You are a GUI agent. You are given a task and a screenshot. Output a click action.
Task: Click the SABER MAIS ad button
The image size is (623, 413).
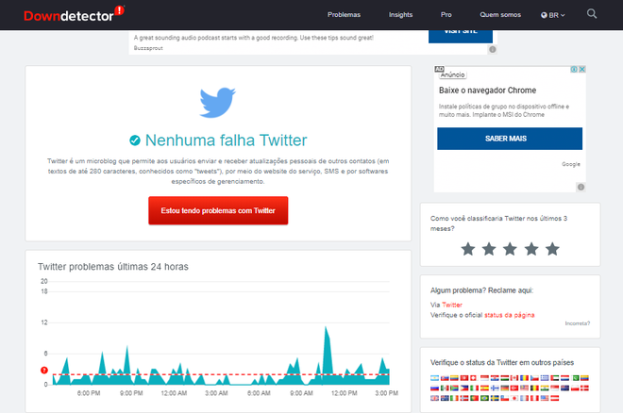pos(510,139)
